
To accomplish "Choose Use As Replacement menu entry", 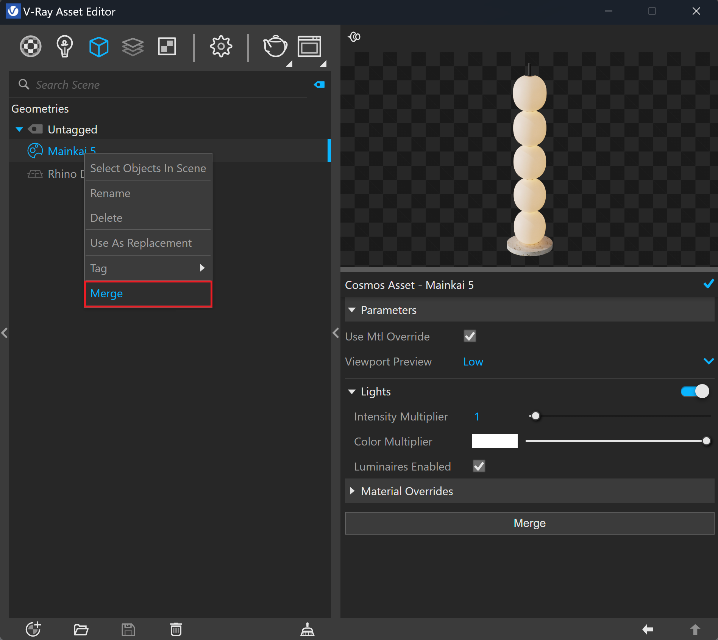I will pos(148,243).
